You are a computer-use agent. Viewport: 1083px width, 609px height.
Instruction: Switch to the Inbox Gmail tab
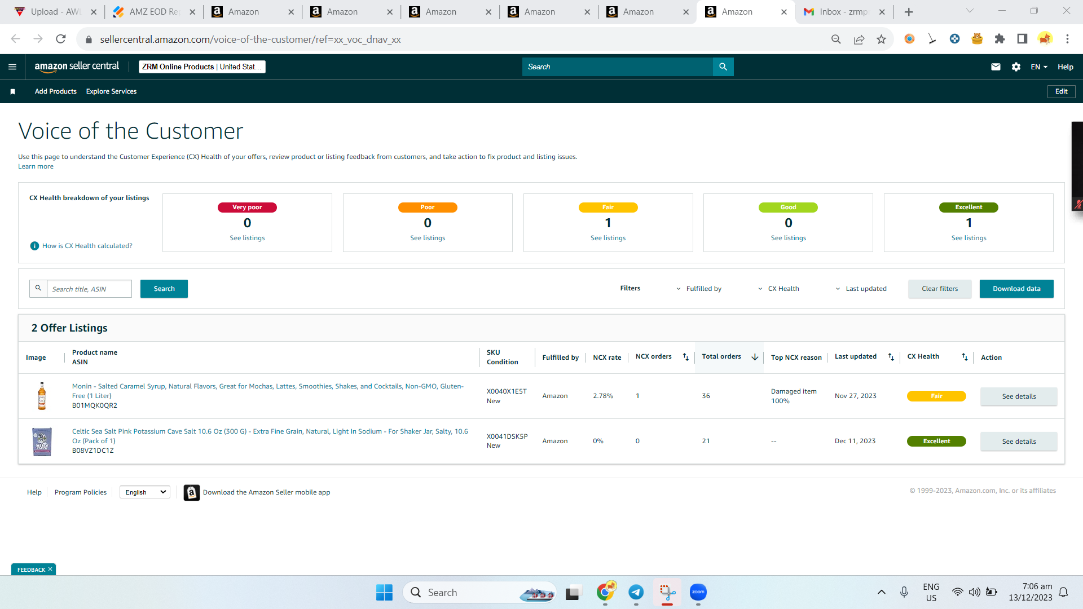(844, 12)
